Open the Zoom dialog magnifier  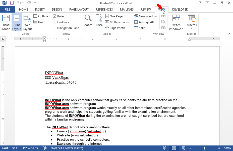[x=88, y=21]
